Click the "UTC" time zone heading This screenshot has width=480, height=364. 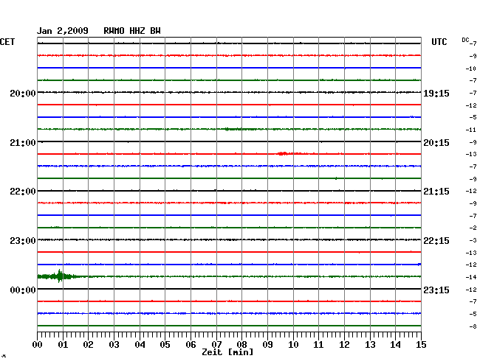click(439, 42)
